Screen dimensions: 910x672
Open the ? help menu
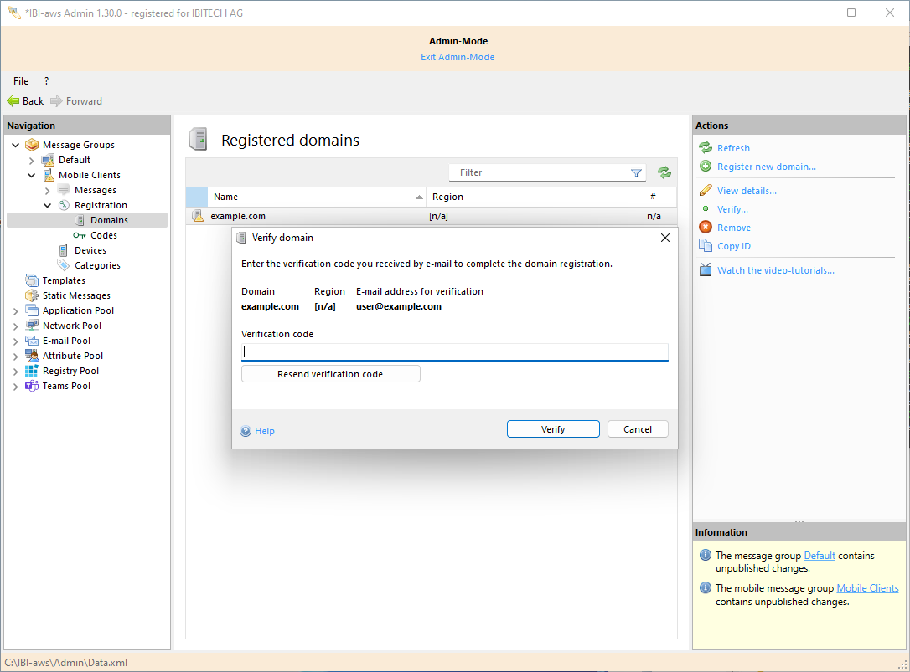46,81
